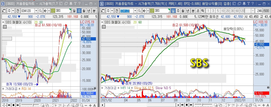271x107 pixels.
Task: Select 초 seconds period in right window
Action: (x=198, y=11)
